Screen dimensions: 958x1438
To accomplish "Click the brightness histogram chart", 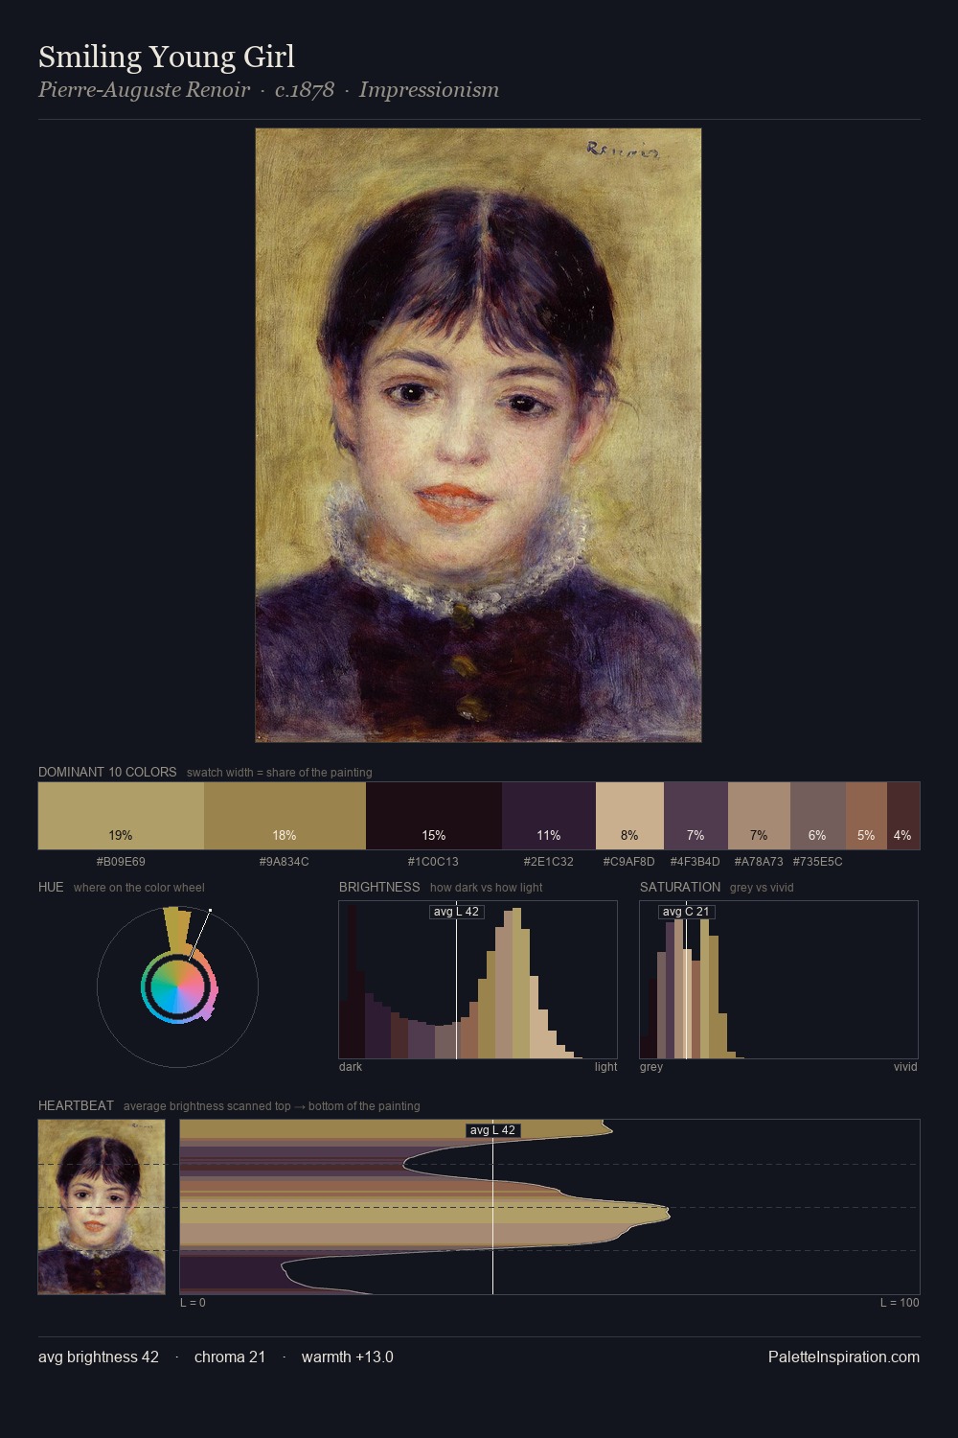I will (478, 980).
